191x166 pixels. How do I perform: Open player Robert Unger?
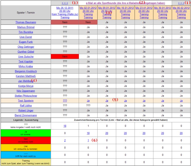pyautogui.click(x=26, y=110)
